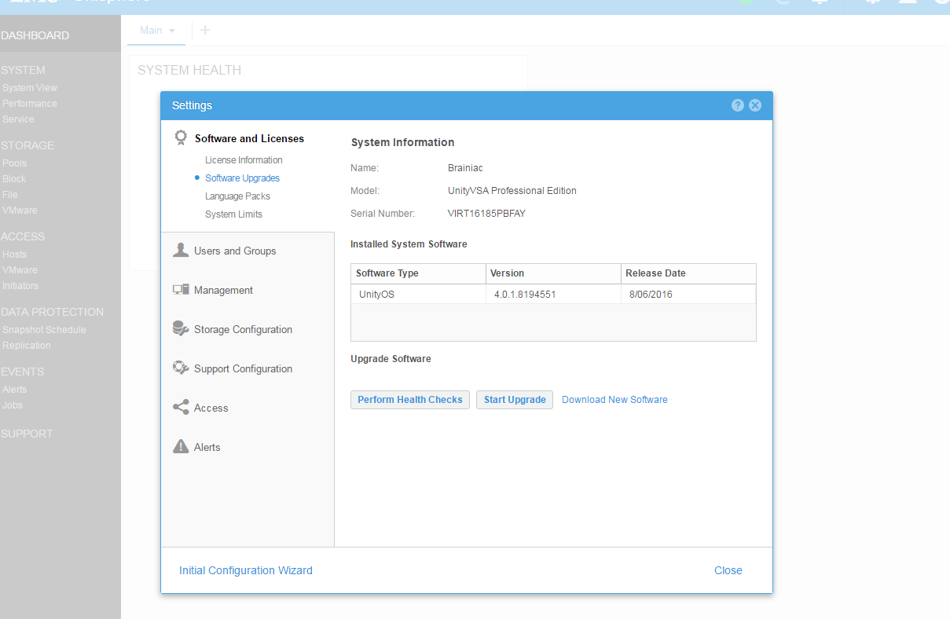Click the Users and Groups person icon
The image size is (950, 619).
tap(181, 251)
